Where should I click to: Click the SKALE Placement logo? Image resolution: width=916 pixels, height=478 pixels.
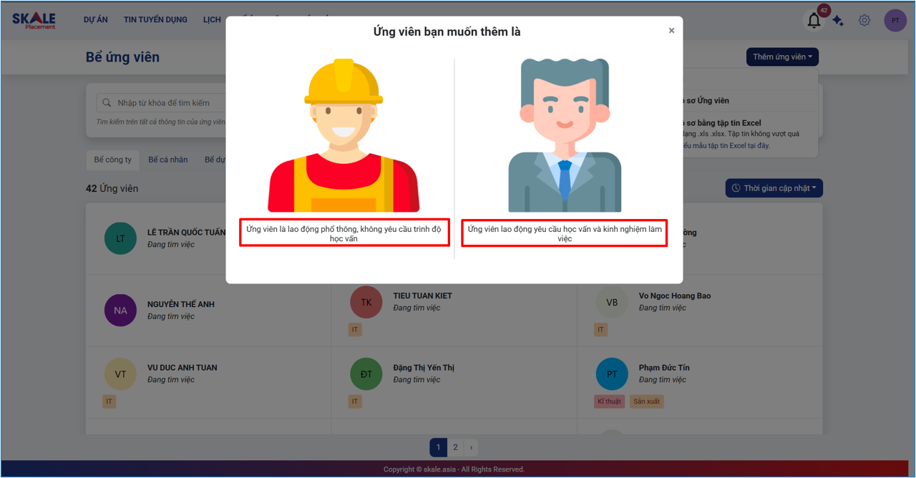(x=34, y=21)
